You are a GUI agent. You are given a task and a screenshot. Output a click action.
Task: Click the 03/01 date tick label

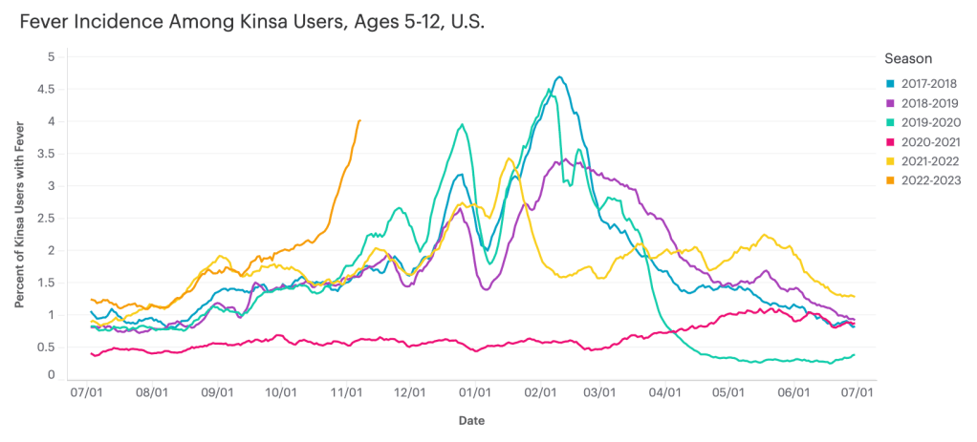pyautogui.click(x=601, y=392)
